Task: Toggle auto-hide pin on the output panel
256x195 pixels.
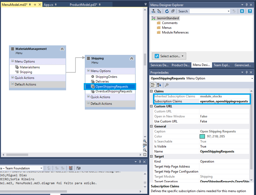Action: click(x=140, y=162)
